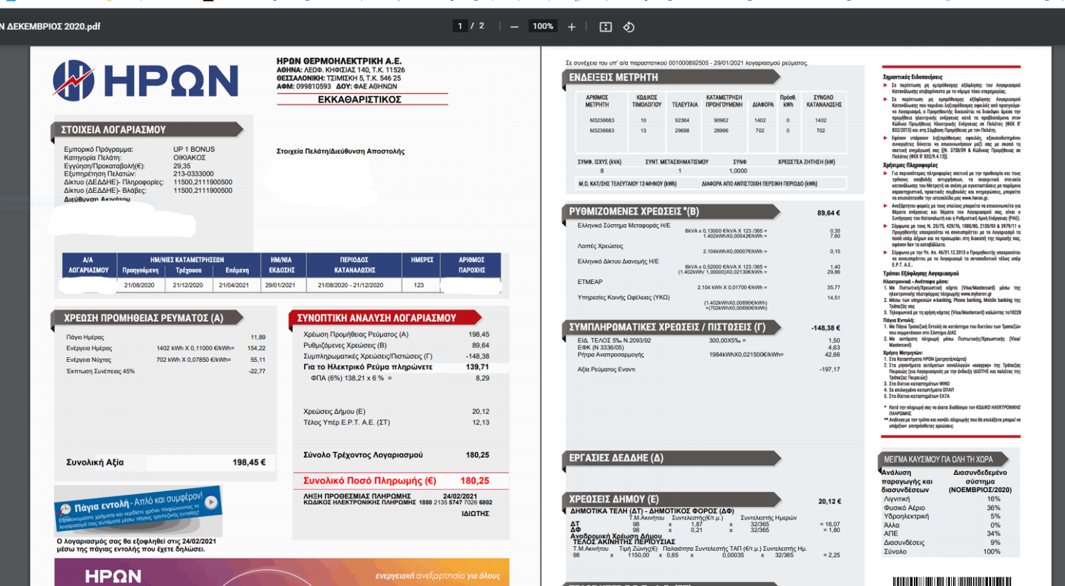
Task: Click the zoom out minus icon
Action: tap(514, 27)
